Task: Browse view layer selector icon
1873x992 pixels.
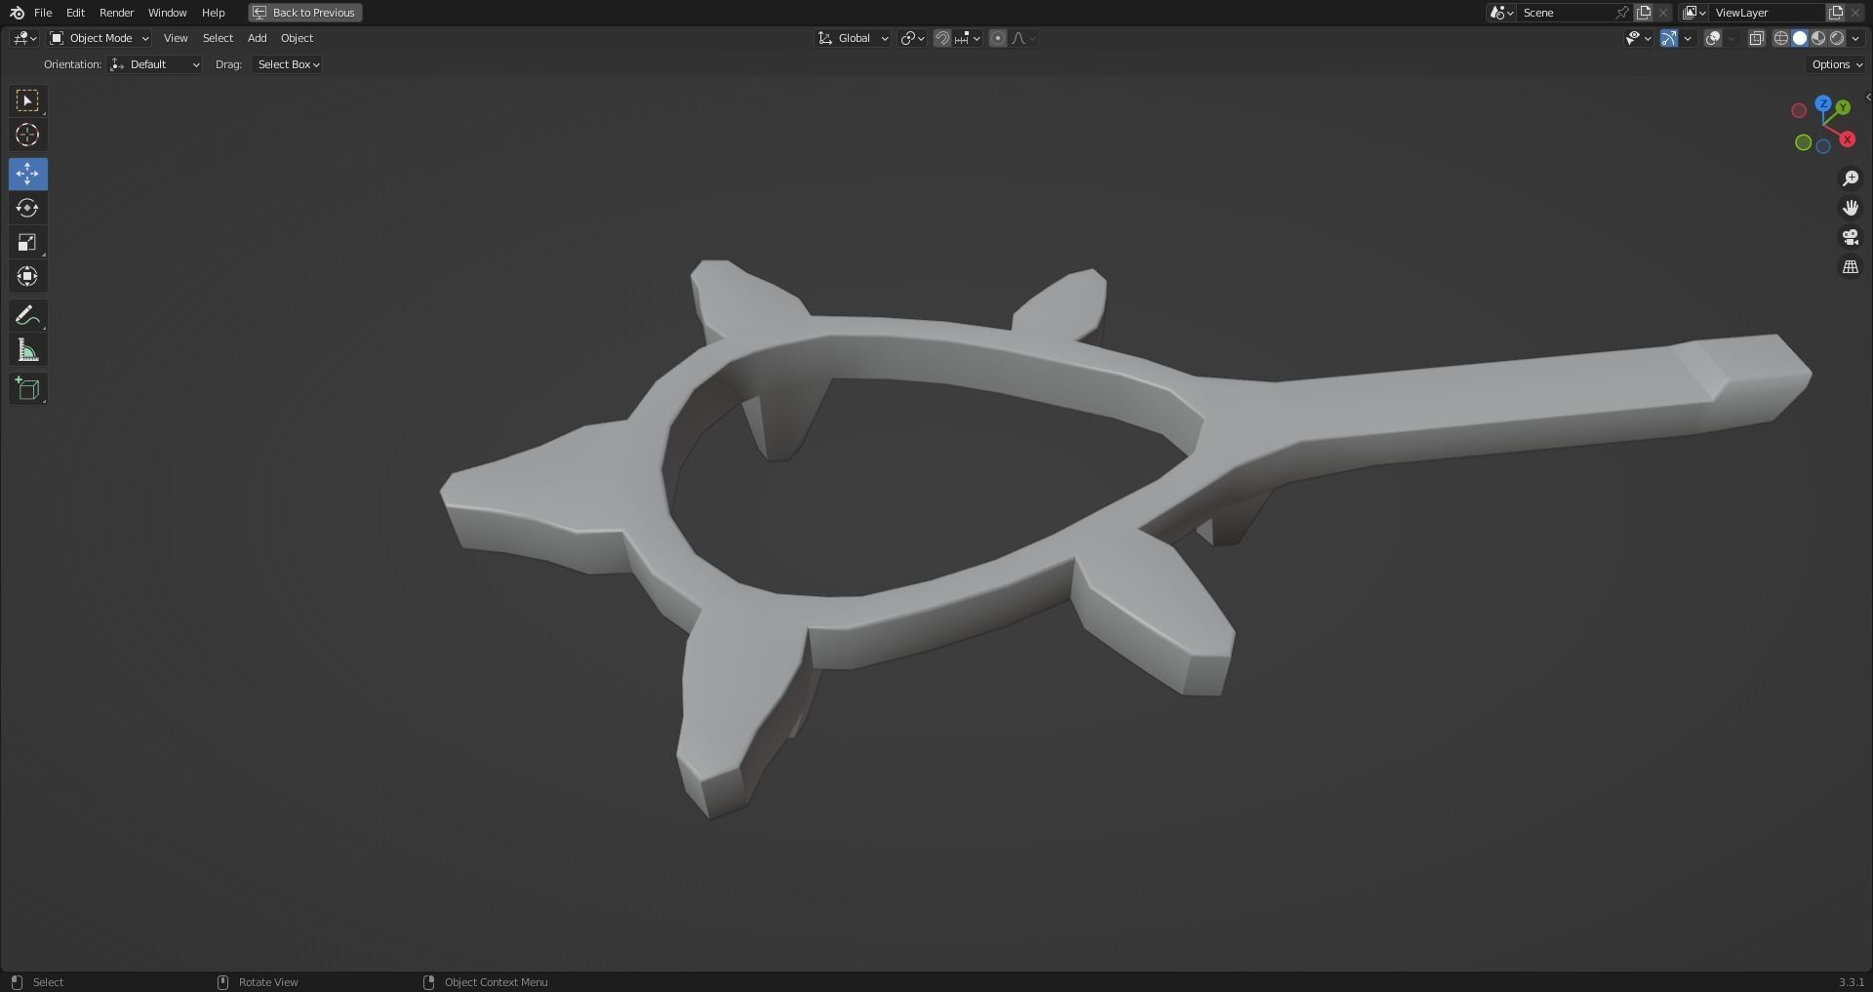Action: coord(1694,13)
